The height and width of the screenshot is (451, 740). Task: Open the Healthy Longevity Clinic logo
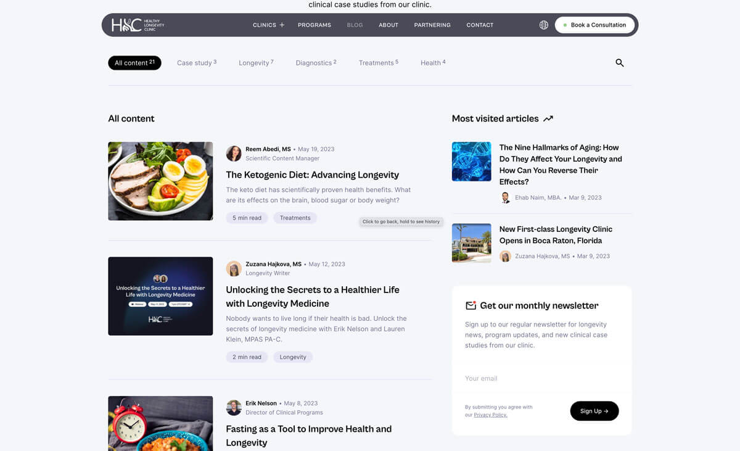[138, 25]
